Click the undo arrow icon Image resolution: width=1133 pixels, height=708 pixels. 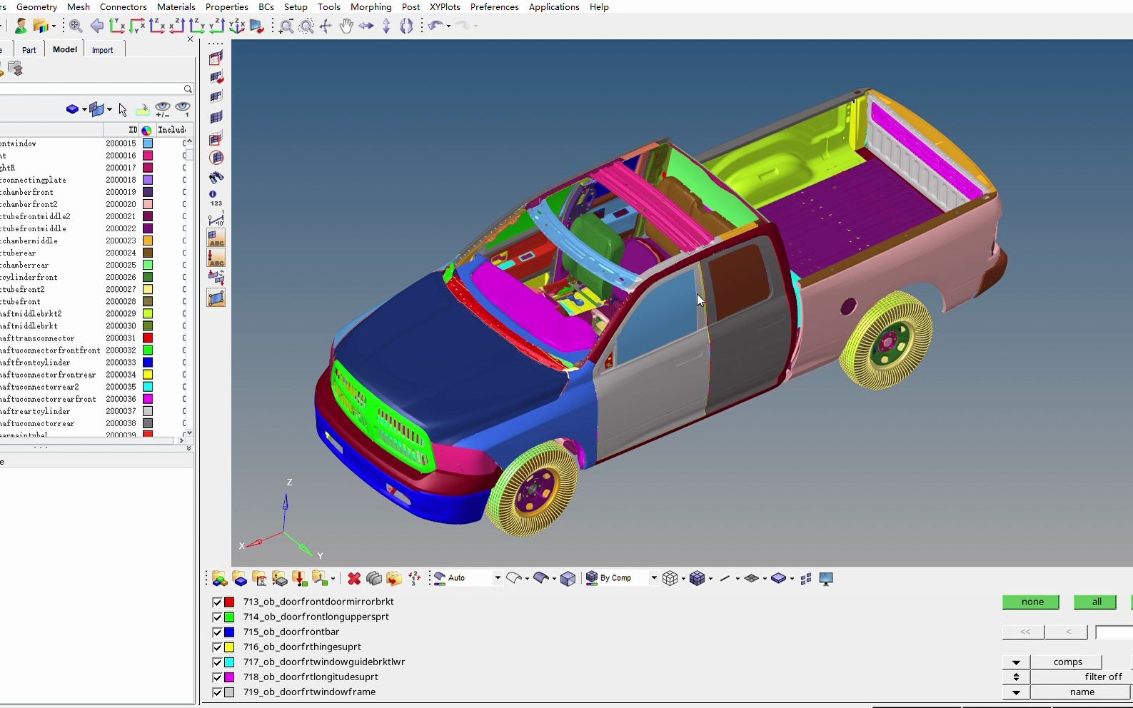click(435, 26)
